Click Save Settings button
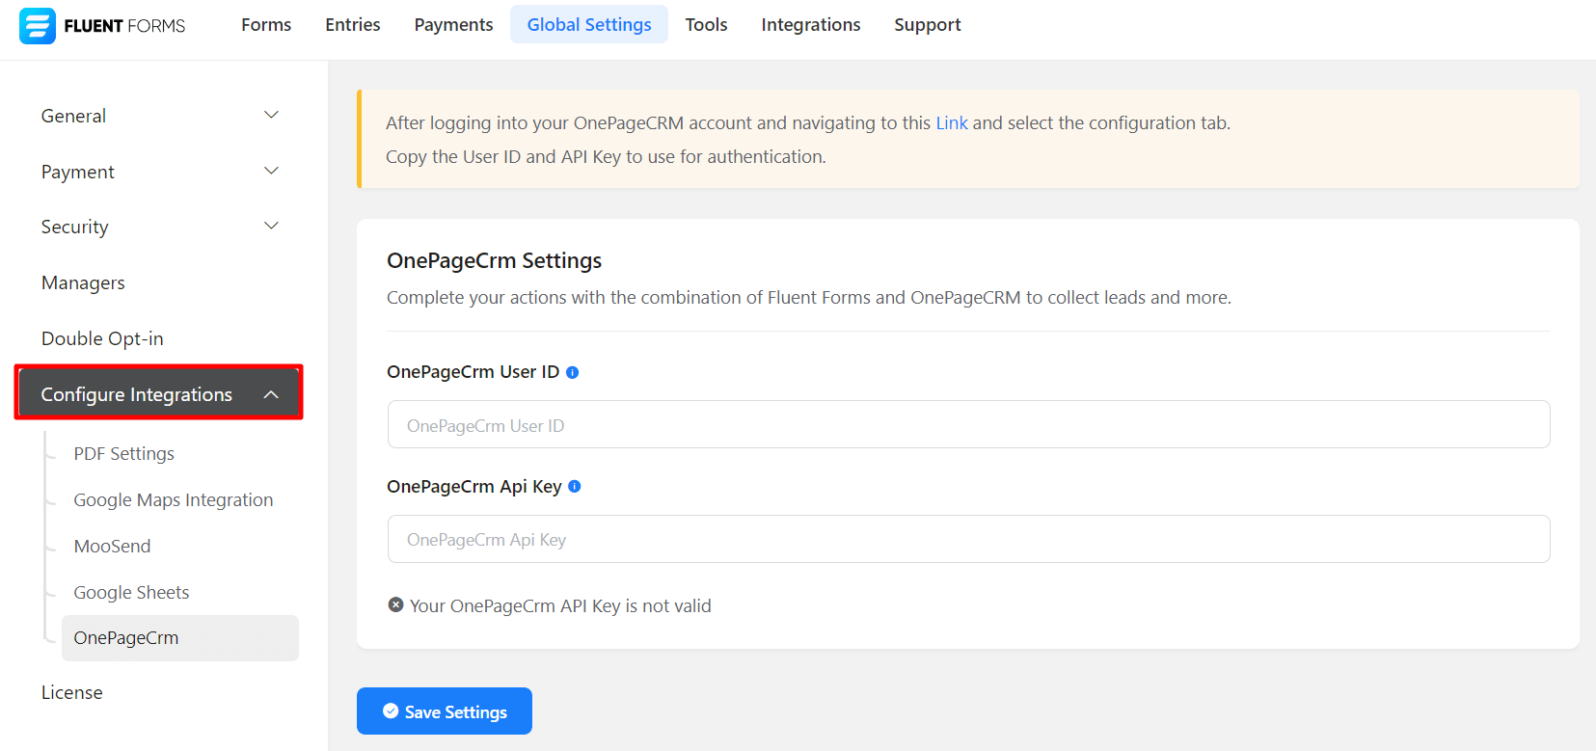Screen dimensions: 1596x751 pyautogui.click(x=445, y=711)
